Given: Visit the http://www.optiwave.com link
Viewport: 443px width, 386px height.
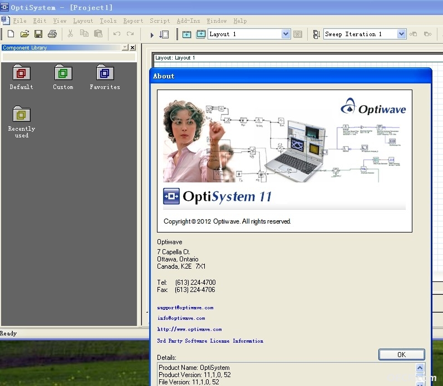Looking at the screenshot, I should point(190,329).
